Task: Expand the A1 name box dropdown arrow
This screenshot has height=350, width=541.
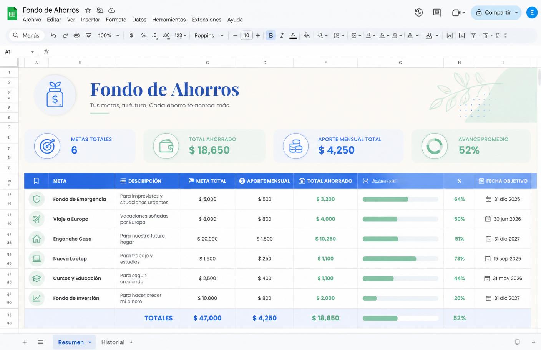Action: [x=32, y=52]
